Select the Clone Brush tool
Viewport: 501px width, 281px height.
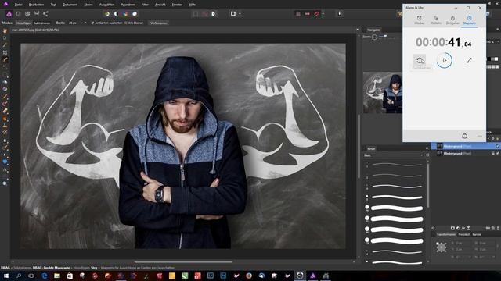click(5, 126)
